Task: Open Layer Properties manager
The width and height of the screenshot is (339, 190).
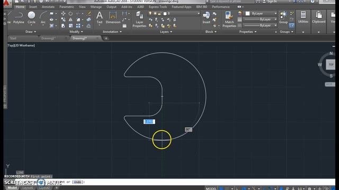Action: coord(139,20)
